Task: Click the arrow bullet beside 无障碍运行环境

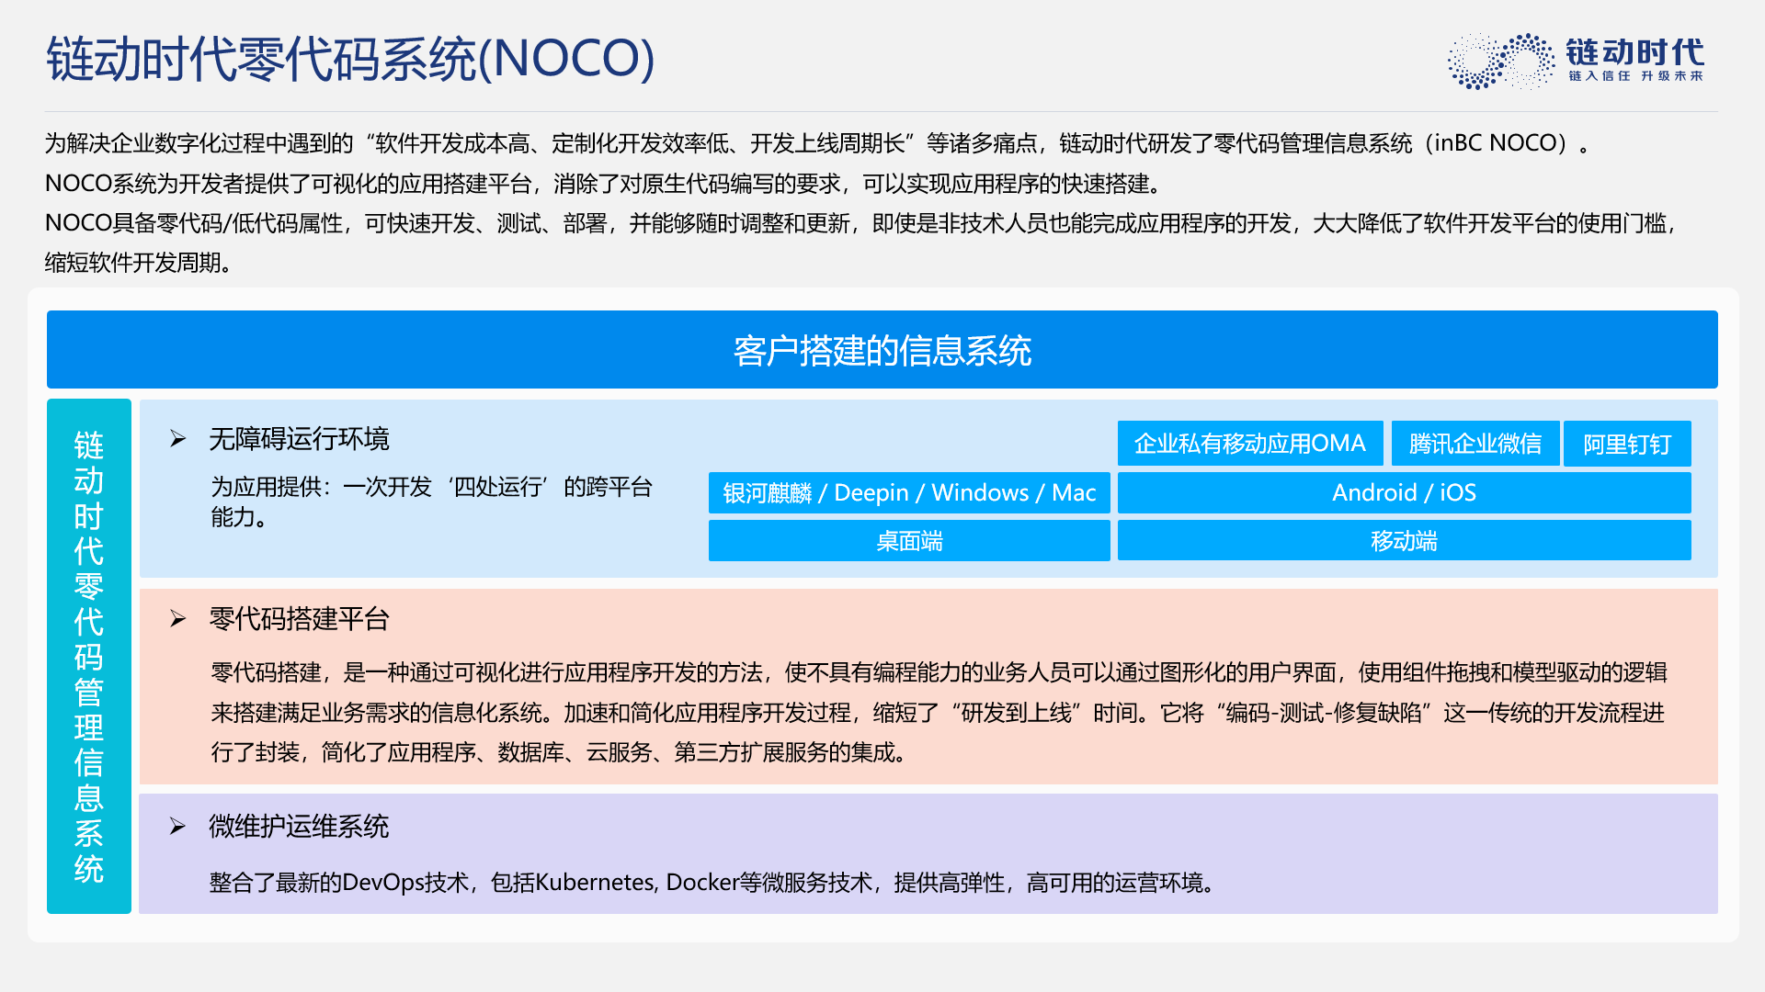Action: point(177,439)
